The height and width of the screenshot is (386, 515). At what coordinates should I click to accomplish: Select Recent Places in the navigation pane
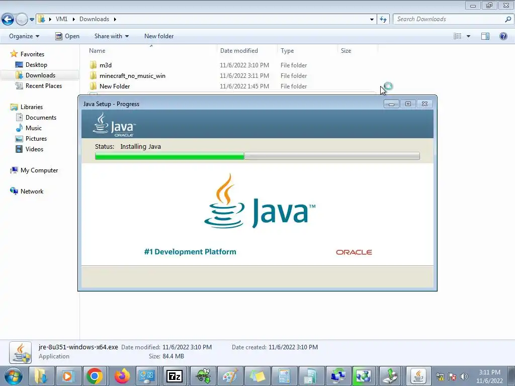pos(44,85)
